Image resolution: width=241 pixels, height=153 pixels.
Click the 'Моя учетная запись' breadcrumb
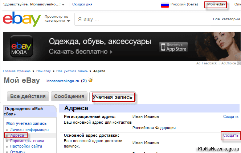pos(72,71)
